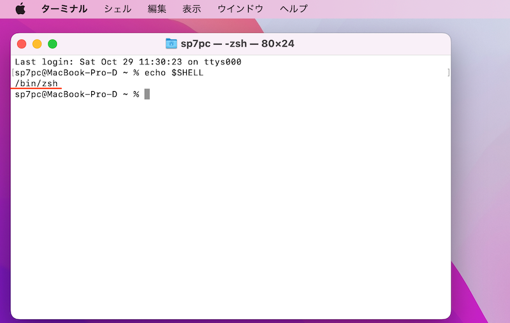This screenshot has width=510, height=323.
Task: Click the right bracket mark at line end
Action: (448, 73)
